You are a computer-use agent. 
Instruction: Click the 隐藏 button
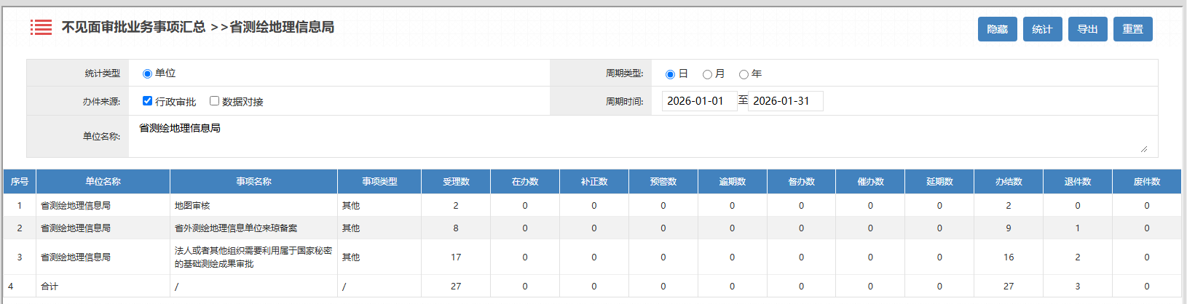click(997, 29)
